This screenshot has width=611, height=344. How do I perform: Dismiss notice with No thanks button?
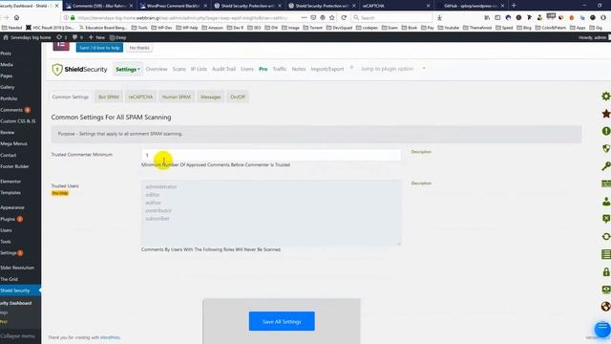tap(139, 48)
